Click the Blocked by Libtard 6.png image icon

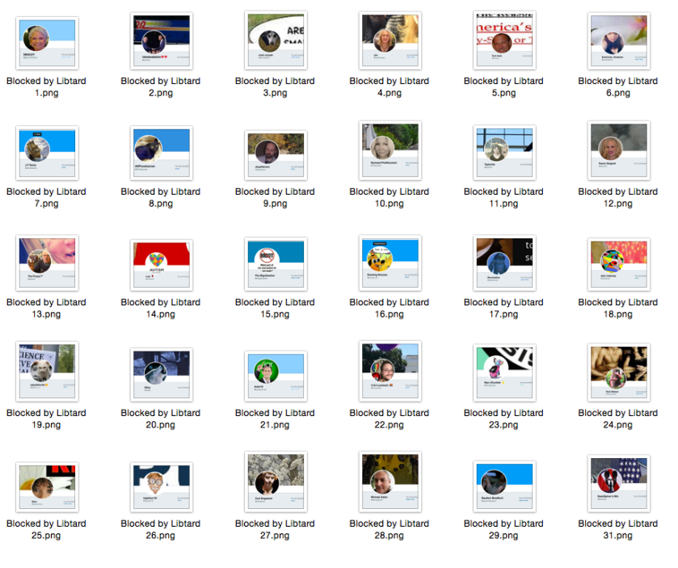[619, 41]
